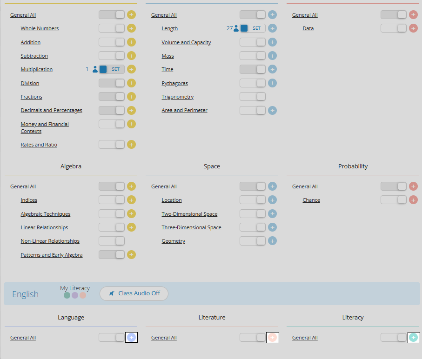Click the green My Literacy dot
Screen dimensions: 422x359
pos(67,295)
